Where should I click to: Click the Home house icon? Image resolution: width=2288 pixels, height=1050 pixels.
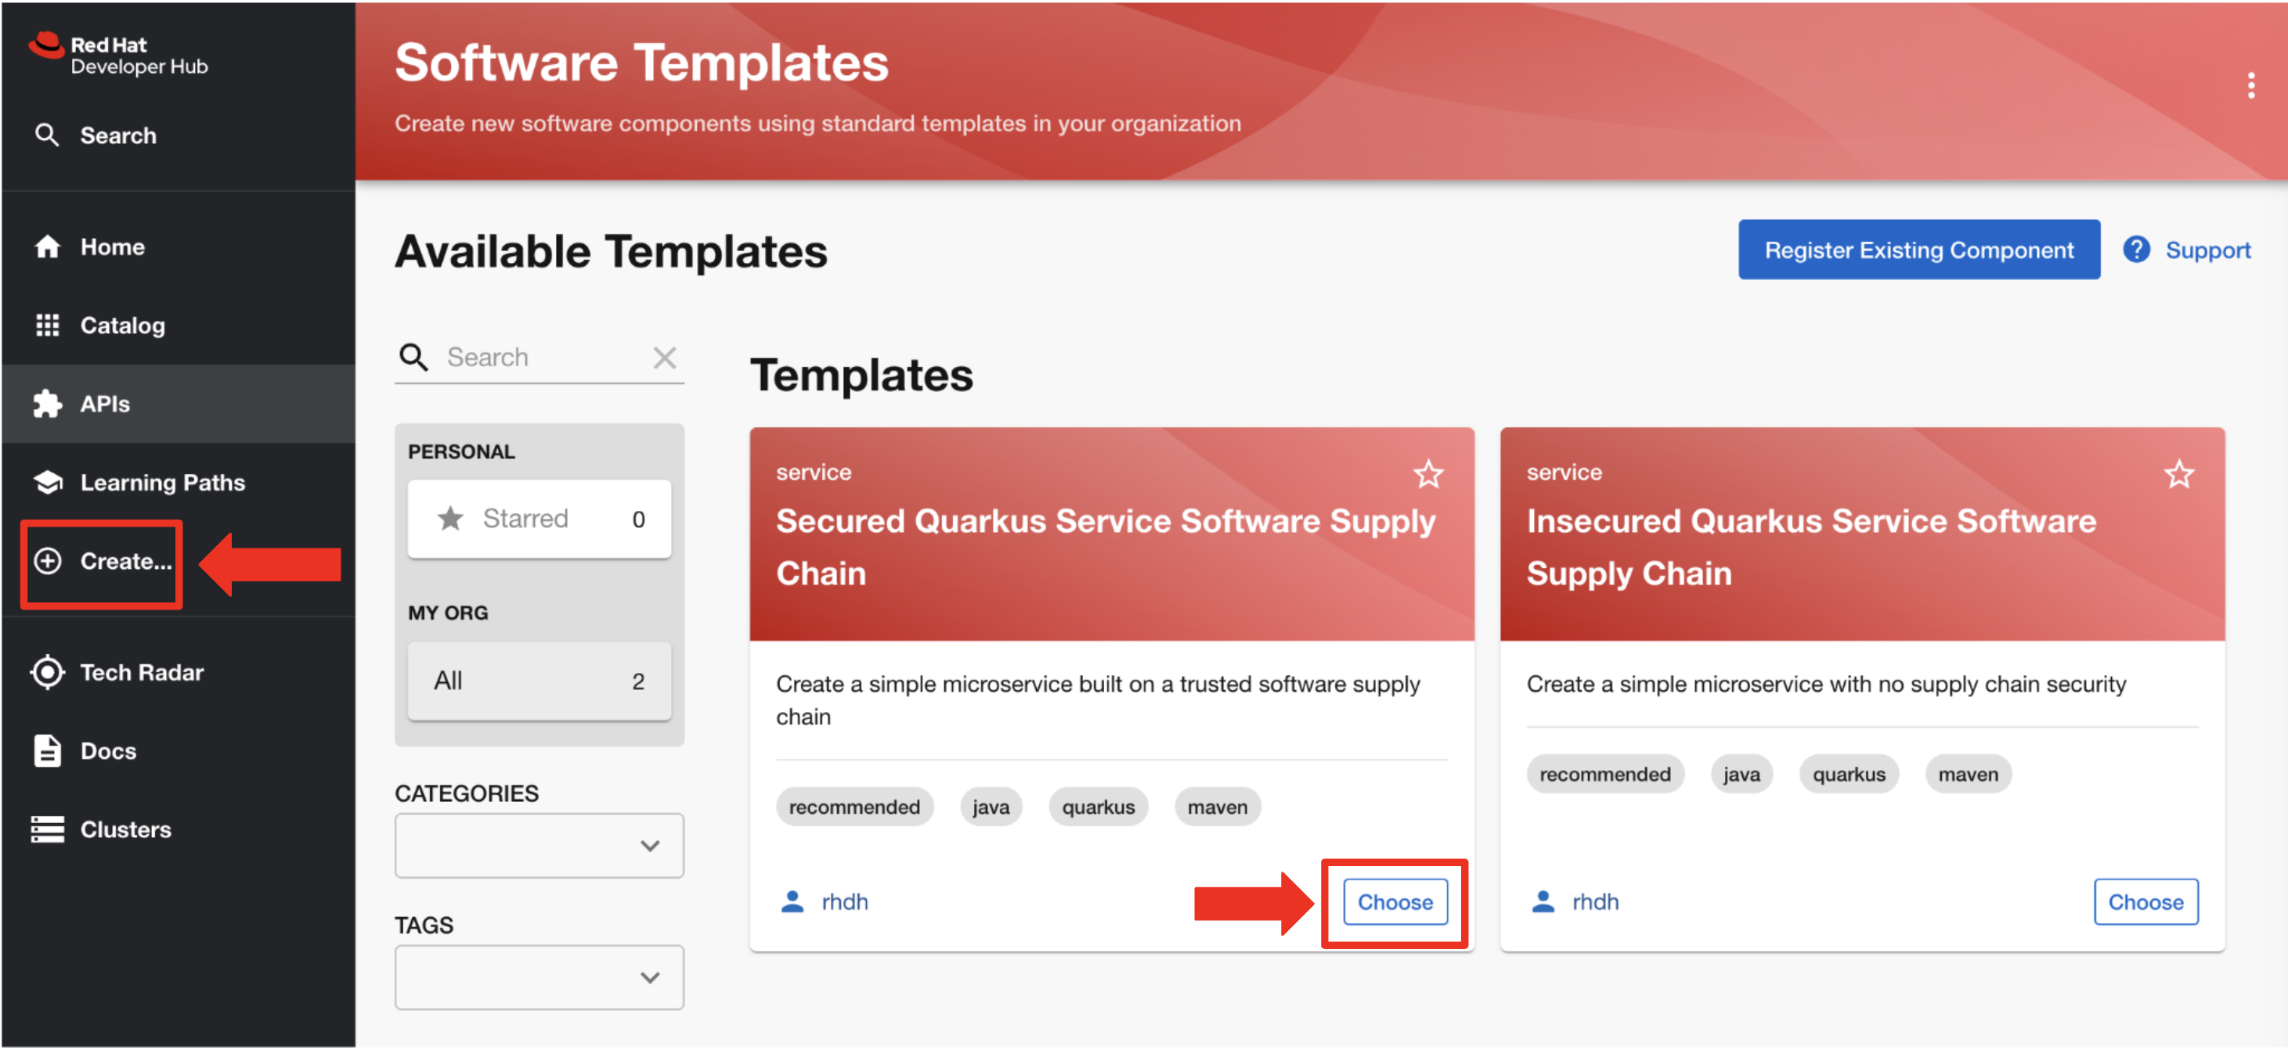pyautogui.click(x=47, y=246)
